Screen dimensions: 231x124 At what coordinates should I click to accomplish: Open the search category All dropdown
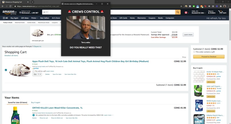[x=45, y=12]
